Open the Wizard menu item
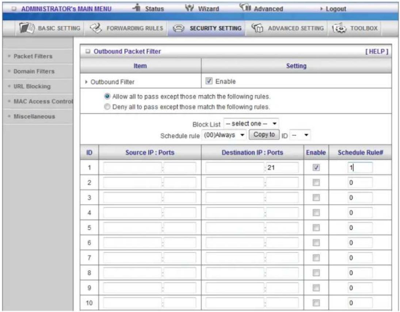The width and height of the screenshot is (400, 312). point(209,9)
